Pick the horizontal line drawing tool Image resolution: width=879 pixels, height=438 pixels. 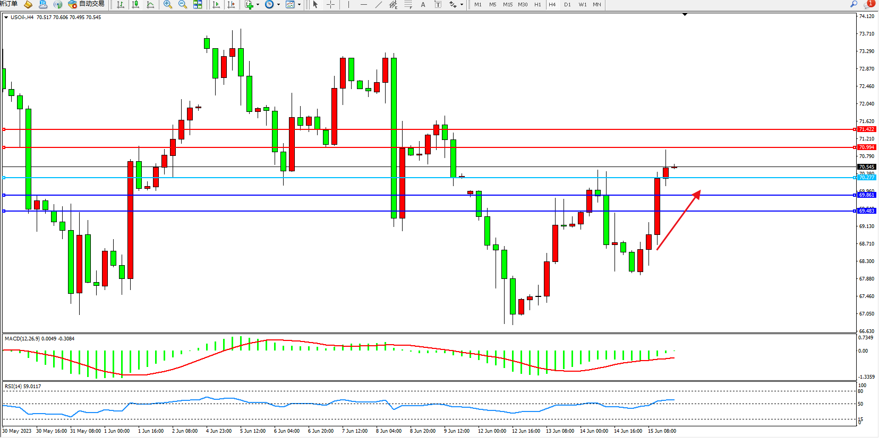click(x=363, y=4)
